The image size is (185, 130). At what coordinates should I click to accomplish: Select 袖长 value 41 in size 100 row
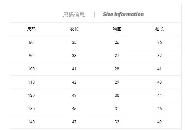[160, 69]
